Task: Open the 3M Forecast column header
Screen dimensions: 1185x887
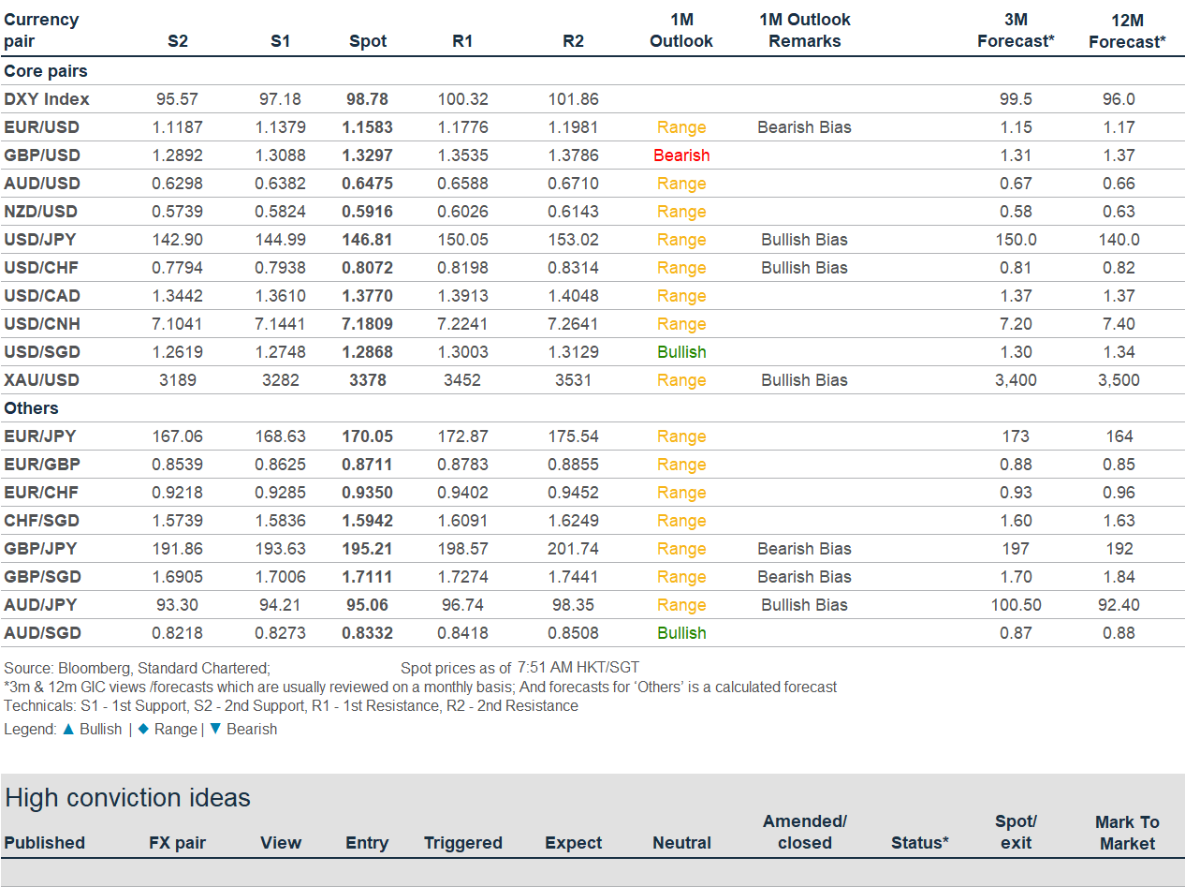Action: (1016, 30)
